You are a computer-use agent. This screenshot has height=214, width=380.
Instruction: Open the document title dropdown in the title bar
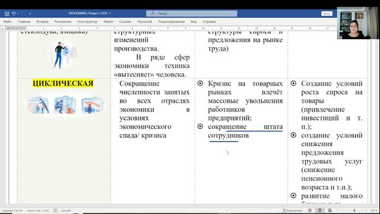point(110,13)
